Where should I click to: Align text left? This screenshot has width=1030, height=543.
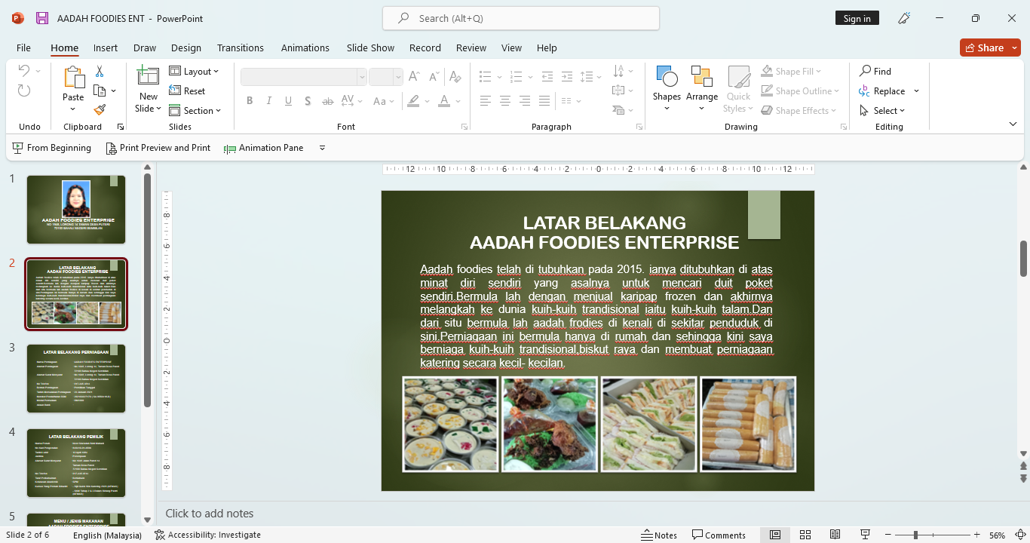click(x=486, y=101)
